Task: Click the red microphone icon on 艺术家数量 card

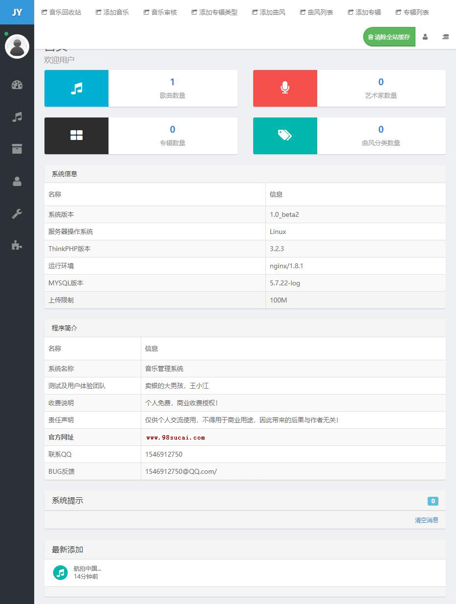Action: pyautogui.click(x=285, y=88)
